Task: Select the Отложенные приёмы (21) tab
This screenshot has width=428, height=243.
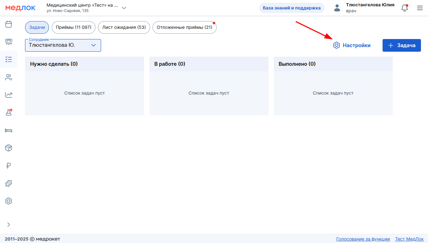Action: 184,27
